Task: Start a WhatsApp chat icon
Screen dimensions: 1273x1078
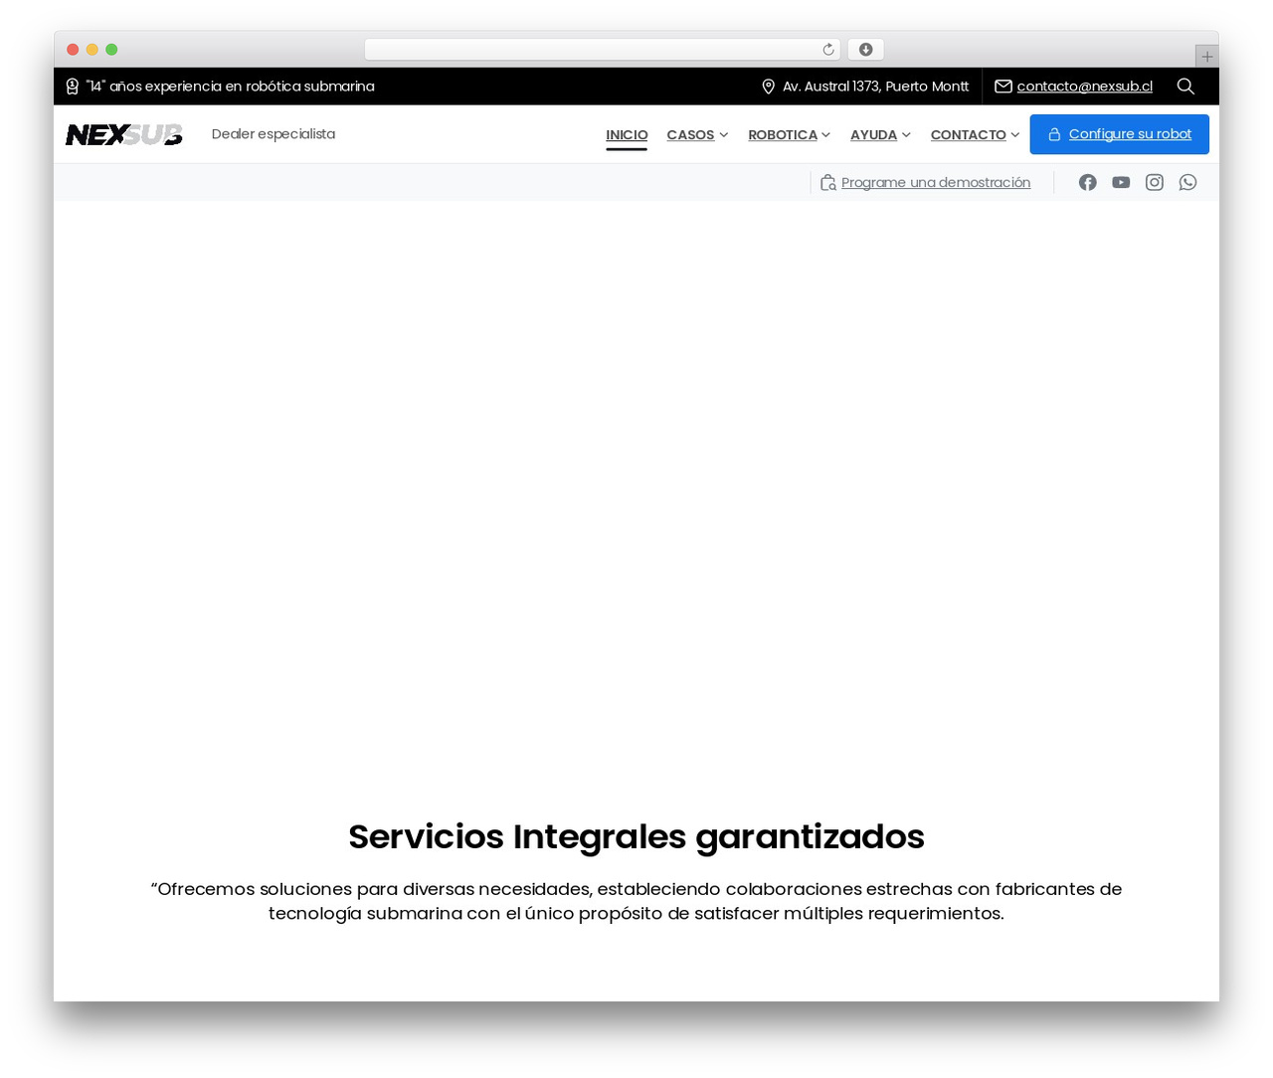Action: (x=1187, y=182)
